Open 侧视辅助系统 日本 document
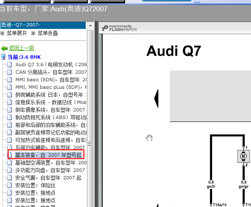Image resolution: width=251 pixels, height=207 pixels. coord(51,95)
